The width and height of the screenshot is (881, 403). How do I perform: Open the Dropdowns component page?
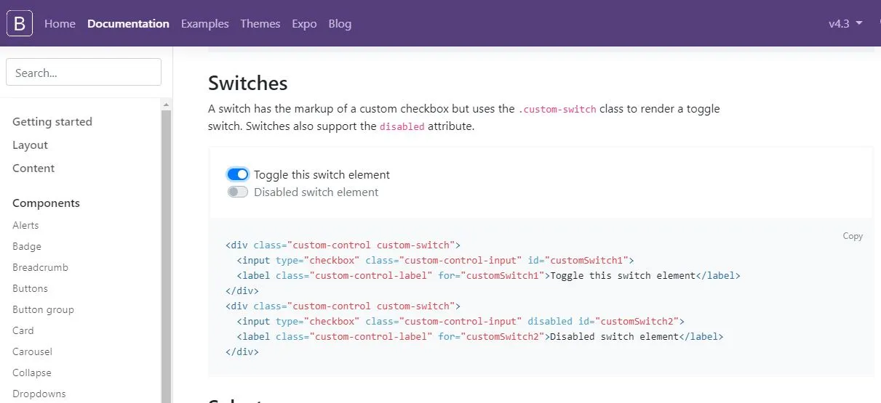tap(39, 394)
